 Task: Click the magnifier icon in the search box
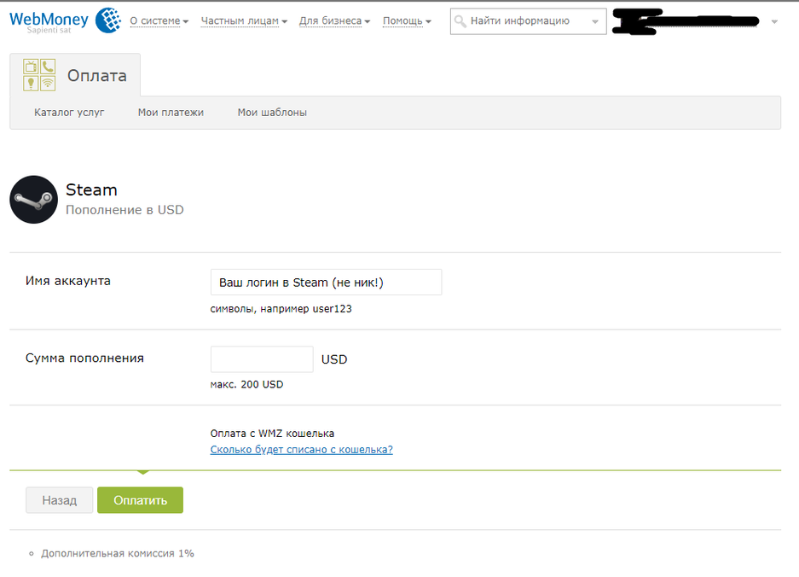click(x=460, y=21)
